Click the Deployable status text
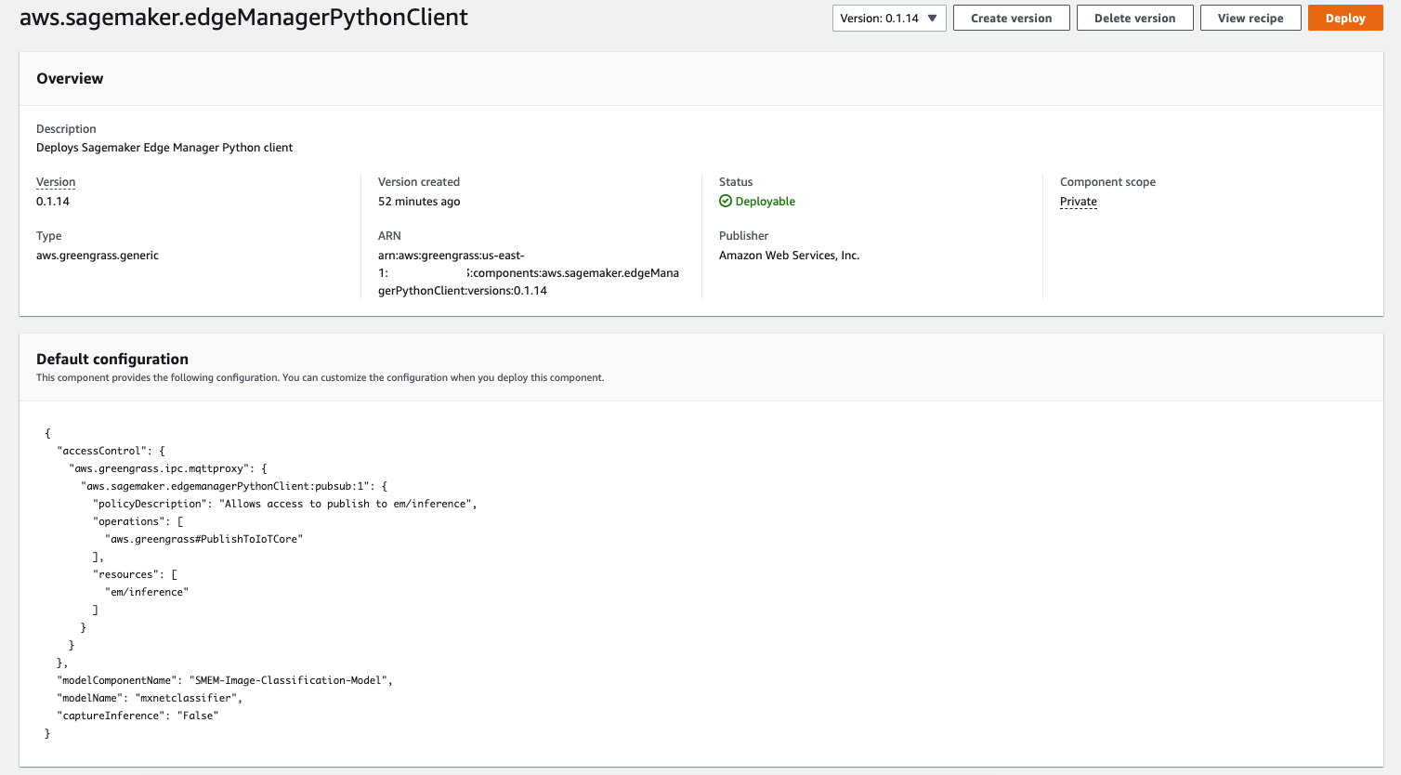The height and width of the screenshot is (775, 1401). 766,202
